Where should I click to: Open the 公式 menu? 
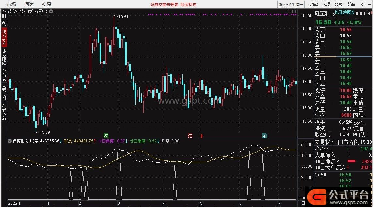point(338,4)
